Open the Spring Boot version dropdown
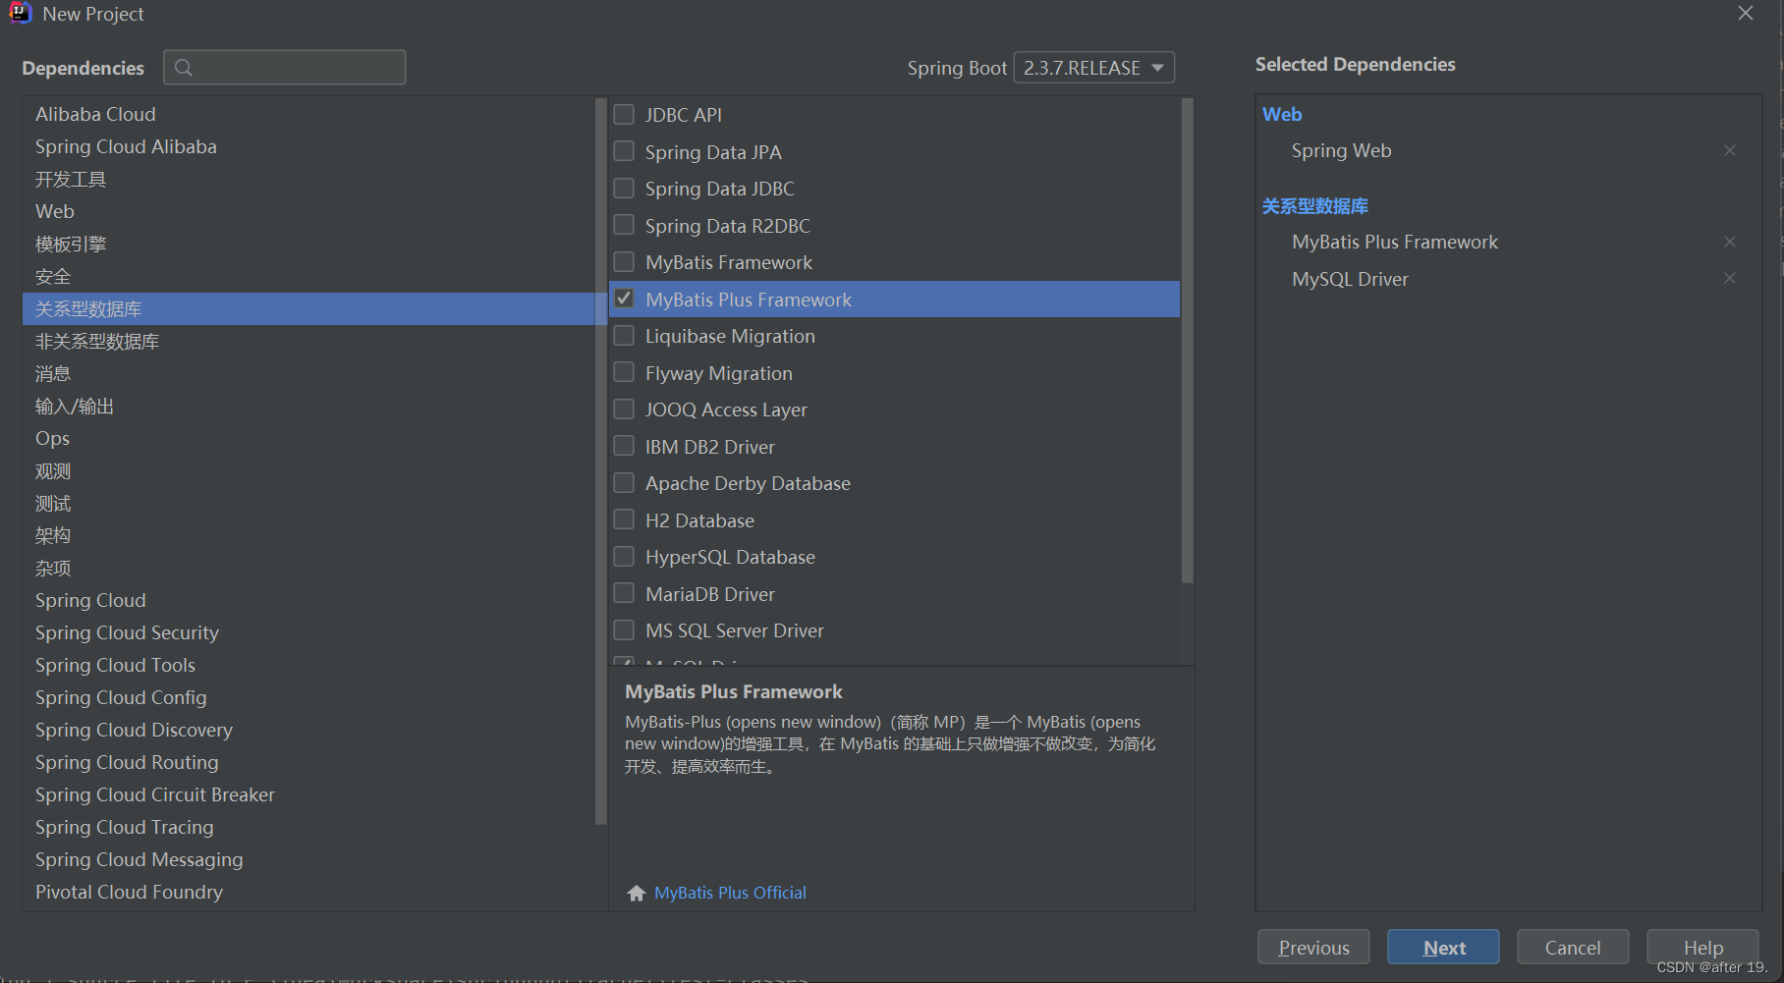The height and width of the screenshot is (983, 1784). [1093, 68]
